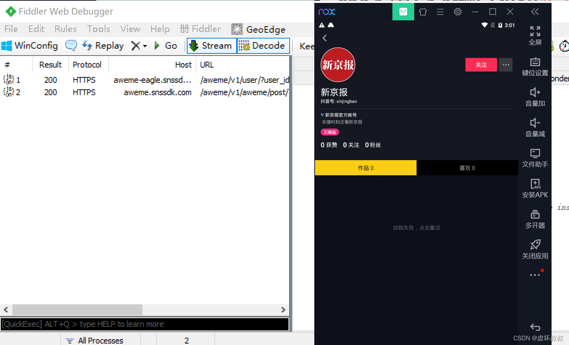Open the comment speech bubble icon

71,45
